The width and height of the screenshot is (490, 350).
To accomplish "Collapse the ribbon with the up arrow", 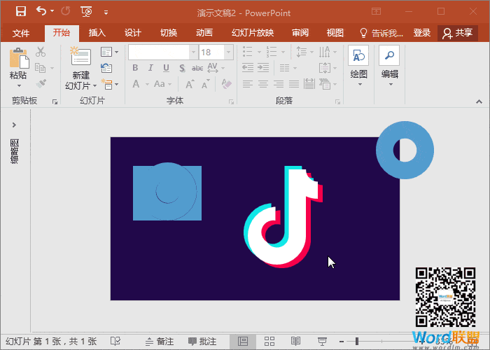I will coord(479,102).
